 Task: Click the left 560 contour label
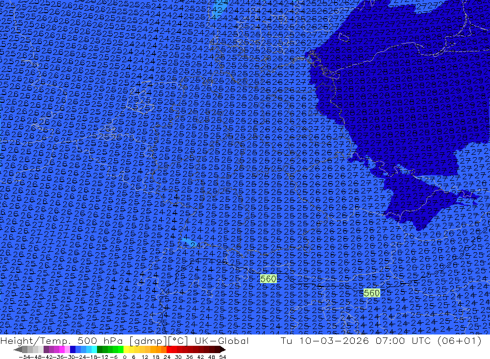click(x=269, y=279)
